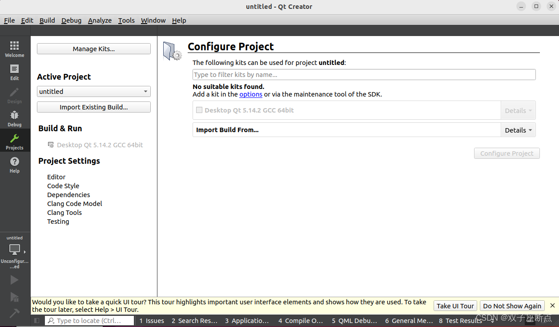Select Dependencies settings
Viewport: 559px width, 327px height.
pyautogui.click(x=68, y=195)
